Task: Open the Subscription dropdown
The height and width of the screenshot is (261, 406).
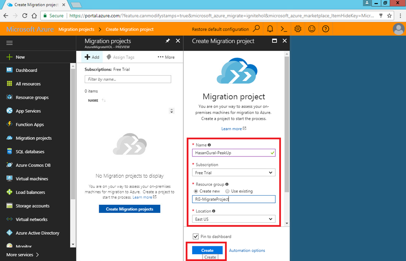Action: click(x=234, y=172)
